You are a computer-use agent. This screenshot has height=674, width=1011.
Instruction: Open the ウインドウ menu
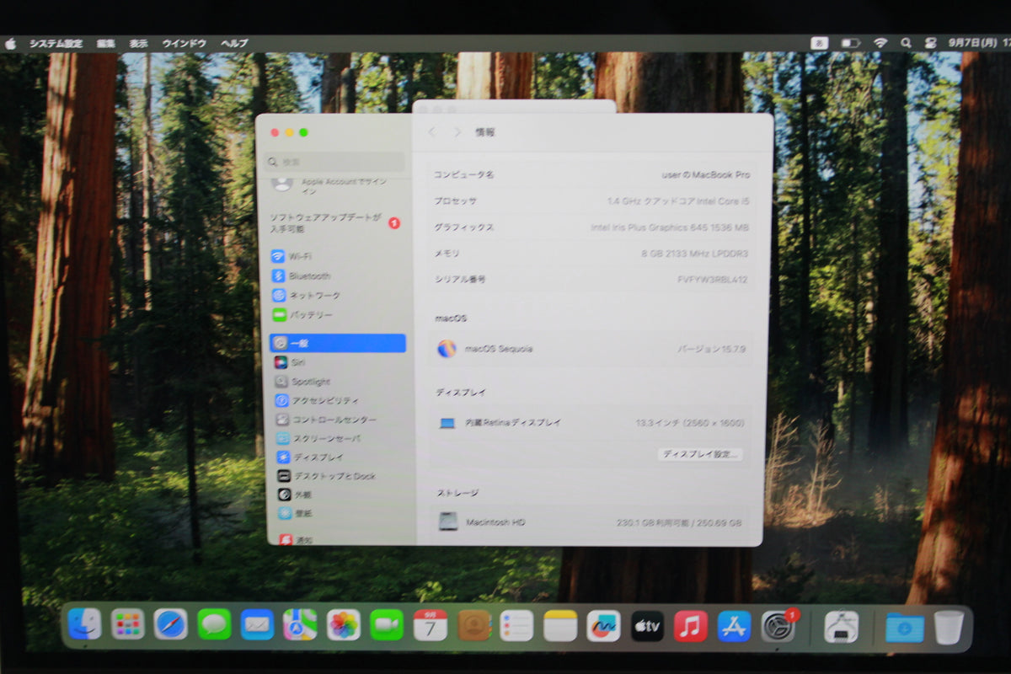(184, 43)
